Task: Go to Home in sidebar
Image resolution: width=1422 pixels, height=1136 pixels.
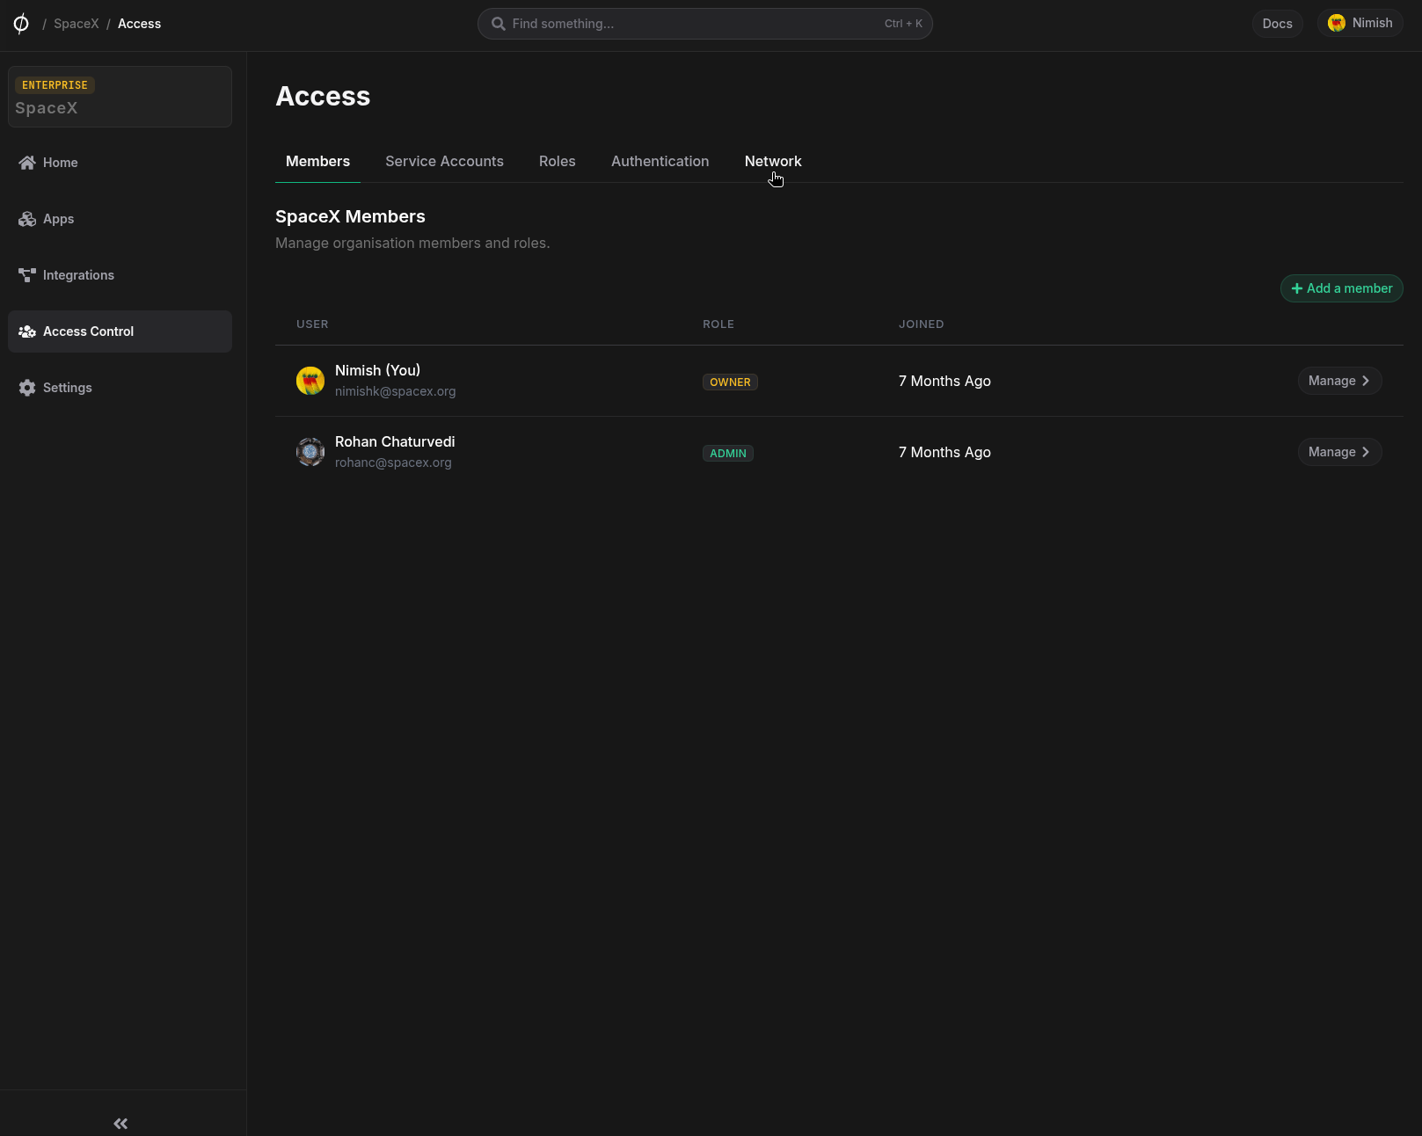Action: pyautogui.click(x=120, y=163)
